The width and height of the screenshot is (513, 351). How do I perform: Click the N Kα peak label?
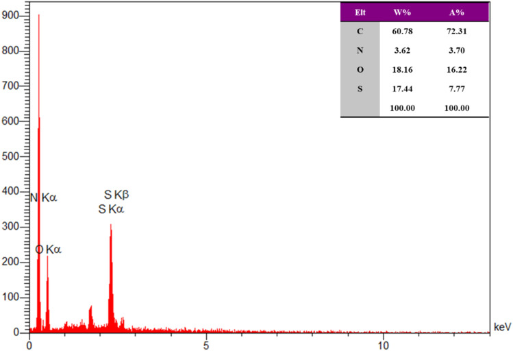coord(44,197)
